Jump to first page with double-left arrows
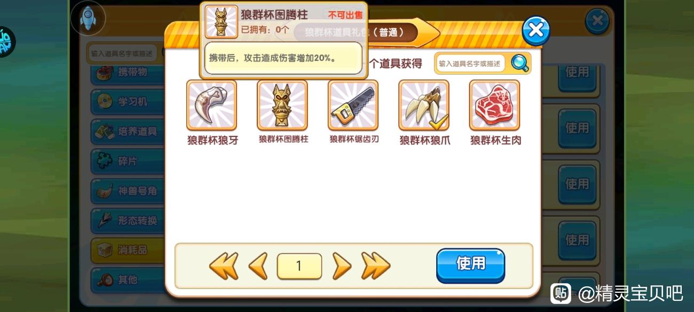This screenshot has height=312, width=694. [223, 266]
